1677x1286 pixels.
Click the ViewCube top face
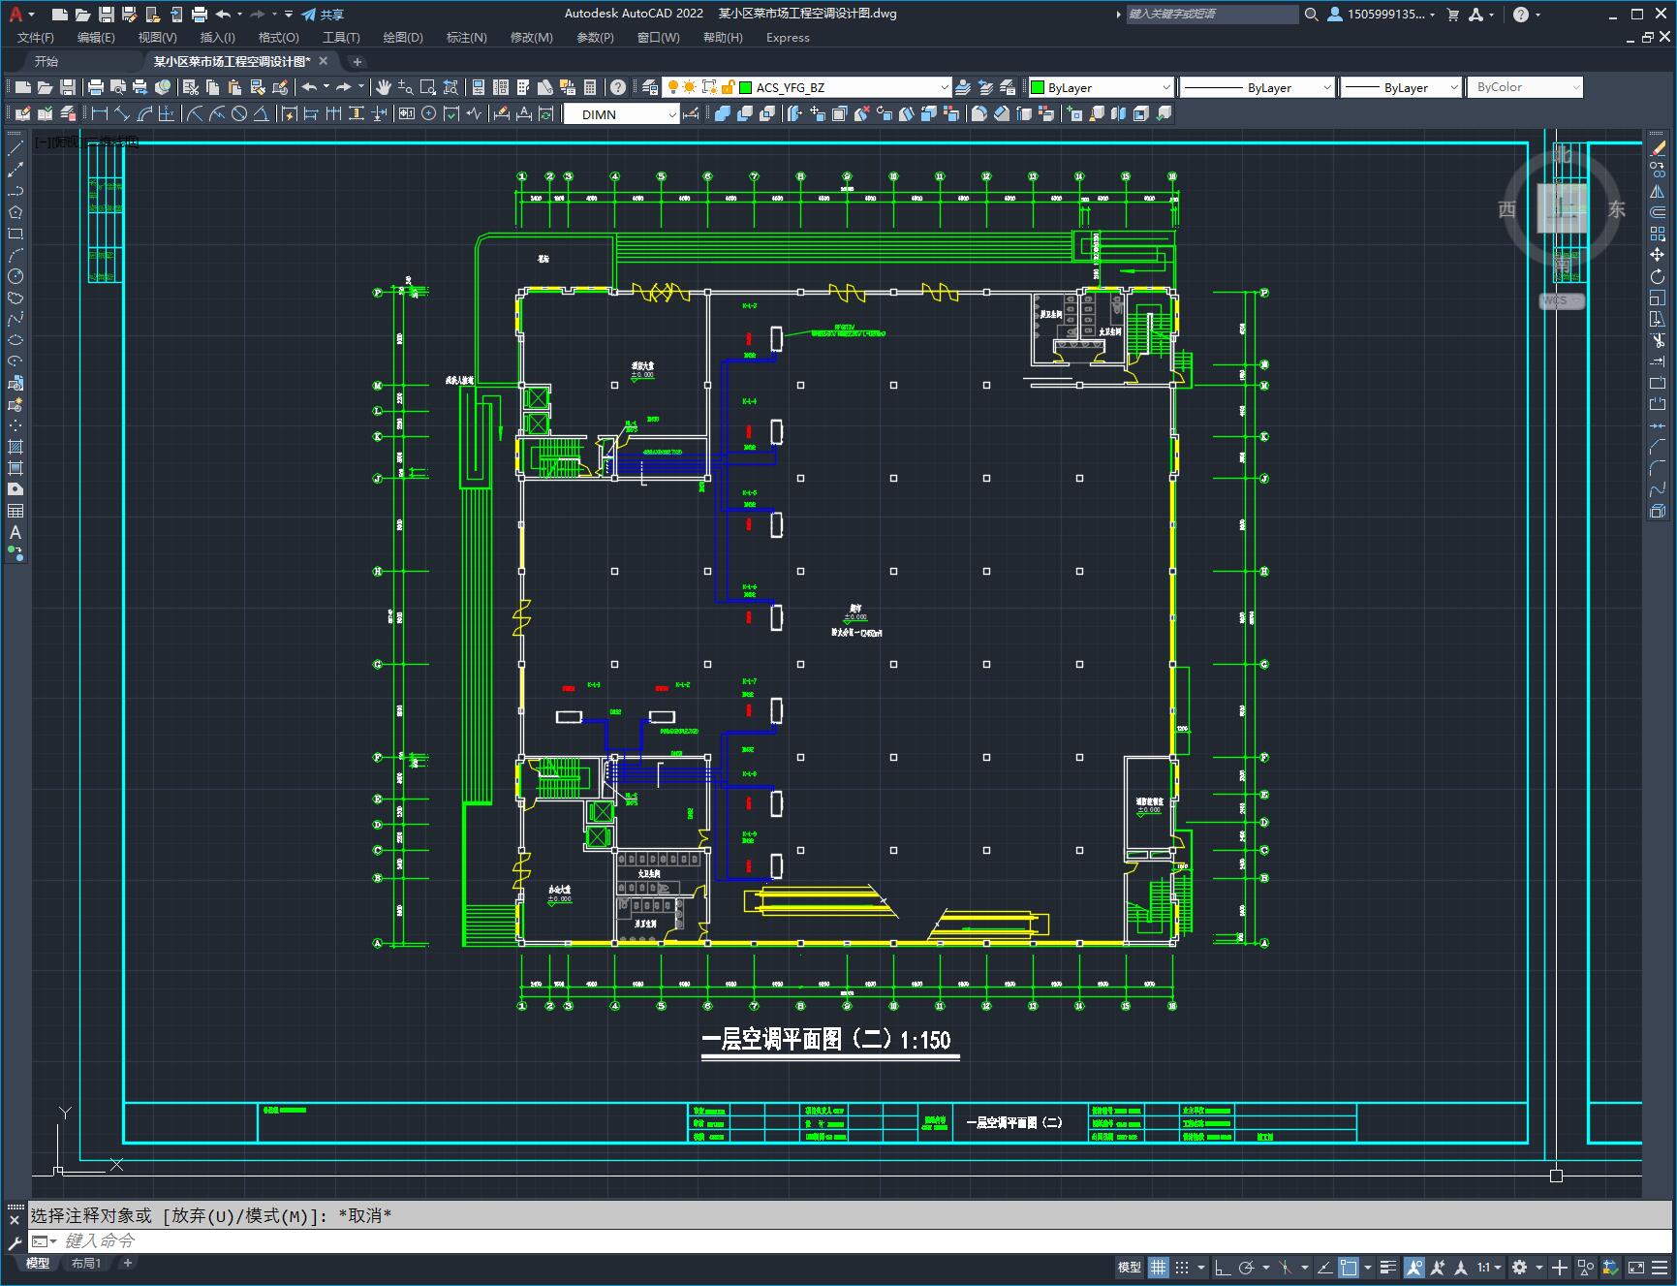1562,207
